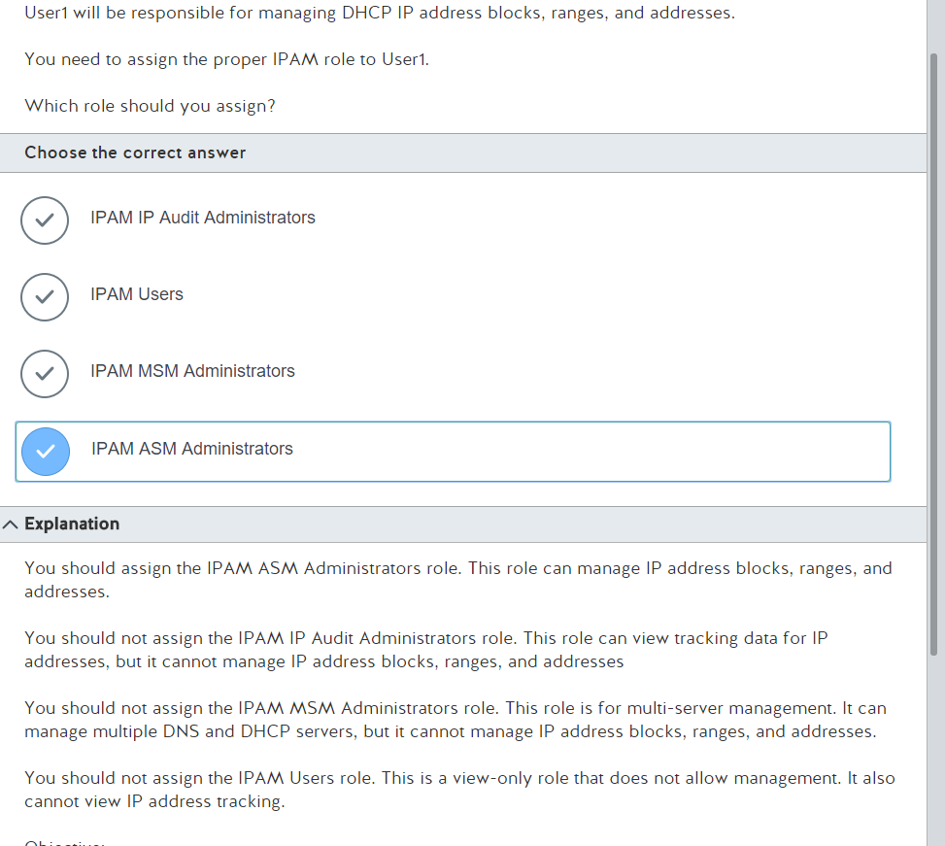The width and height of the screenshot is (945, 846).
Task: Click the 'IPAM Users' answer text
Action: [x=137, y=294]
